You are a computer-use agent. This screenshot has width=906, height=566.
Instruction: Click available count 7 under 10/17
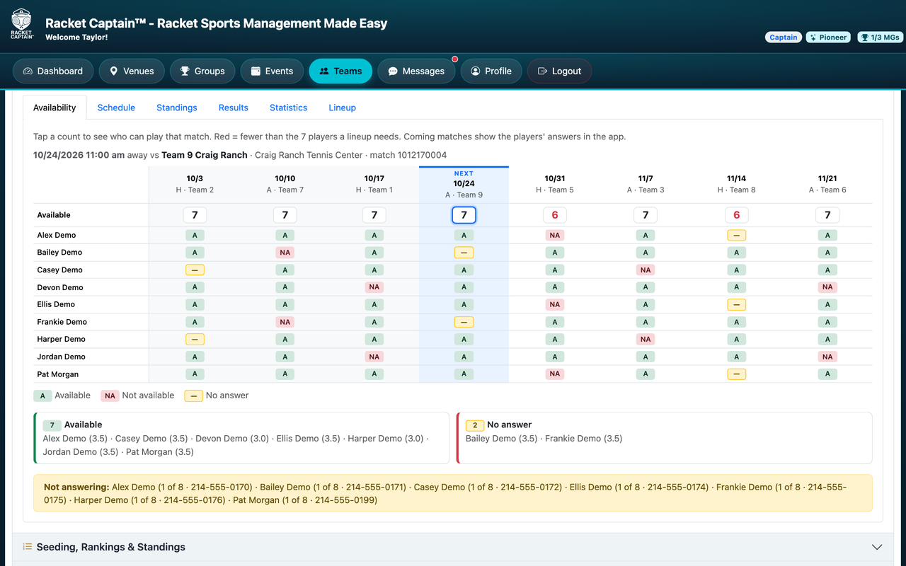click(374, 215)
